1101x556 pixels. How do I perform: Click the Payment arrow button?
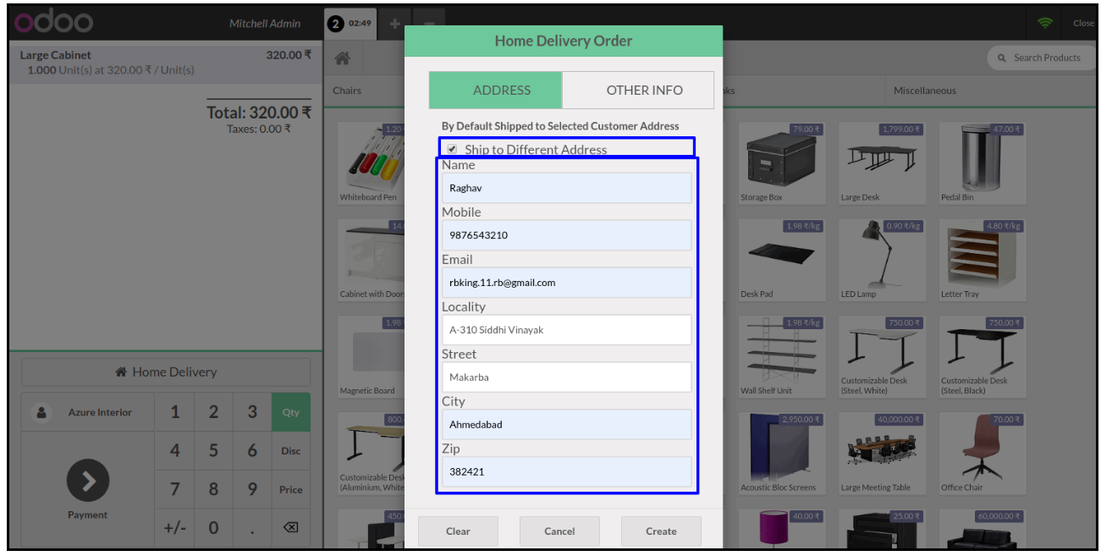coord(88,481)
